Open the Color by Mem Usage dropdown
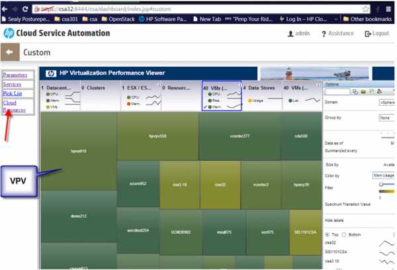The height and width of the screenshot is (270, 397). (x=384, y=175)
